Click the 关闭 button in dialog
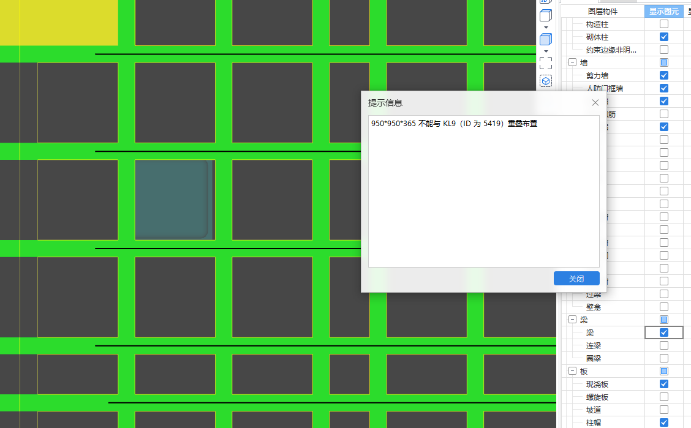This screenshot has height=428, width=691. [576, 278]
